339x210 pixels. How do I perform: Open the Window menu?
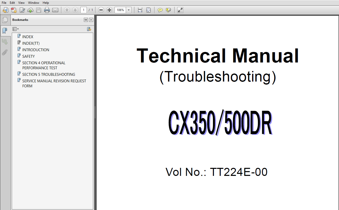(x=34, y=3)
